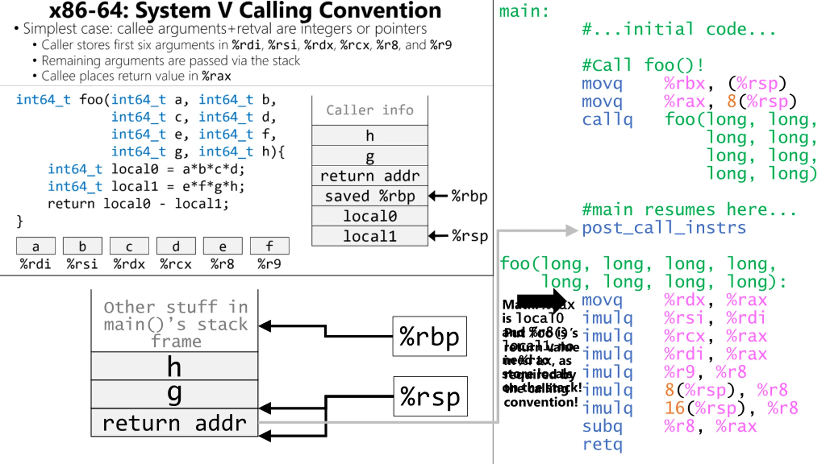Click the 'h' cell in large stack

click(174, 366)
